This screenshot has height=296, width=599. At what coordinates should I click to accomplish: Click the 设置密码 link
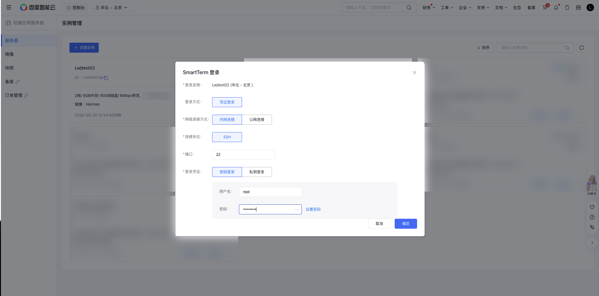pyautogui.click(x=313, y=209)
